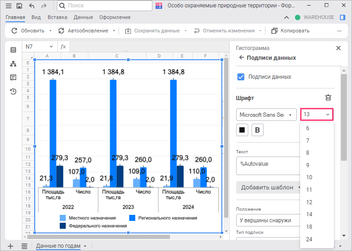The height and width of the screenshot is (251, 352).
Task: Click the %Autovalue text field
Action: coord(268,166)
